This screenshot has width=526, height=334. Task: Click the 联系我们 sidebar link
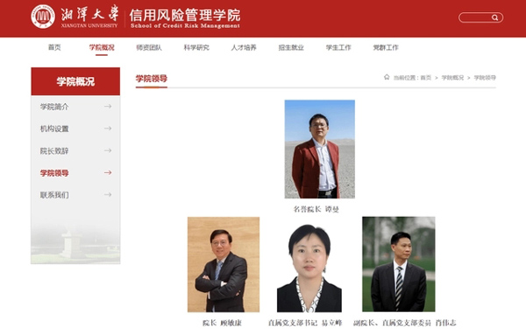pyautogui.click(x=54, y=195)
